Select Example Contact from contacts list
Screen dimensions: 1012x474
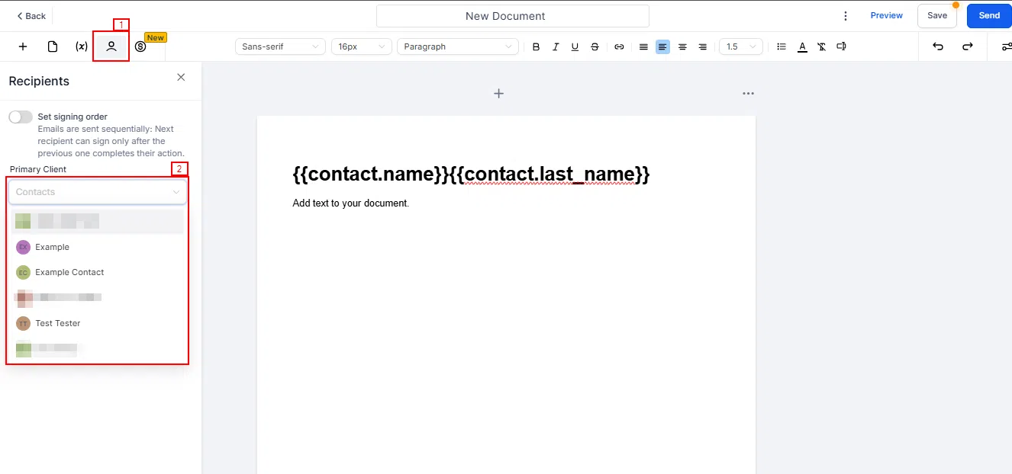tap(98, 272)
